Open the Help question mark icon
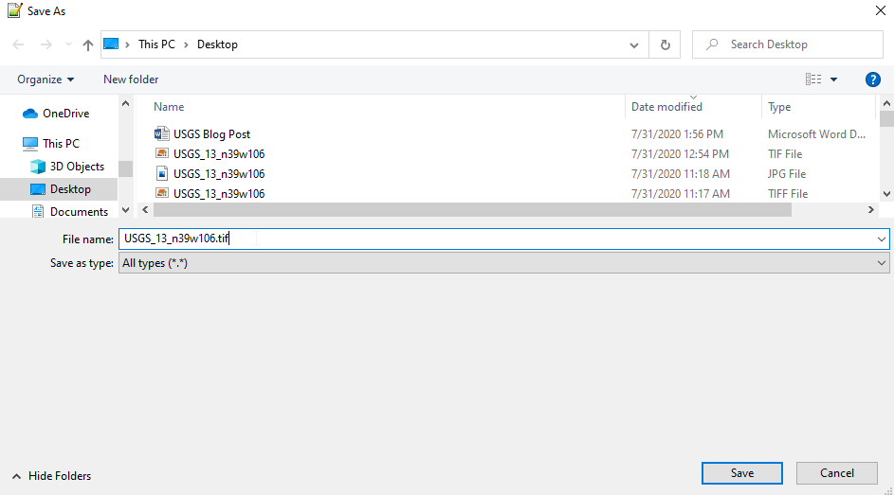This screenshot has width=894, height=495. coord(873,80)
